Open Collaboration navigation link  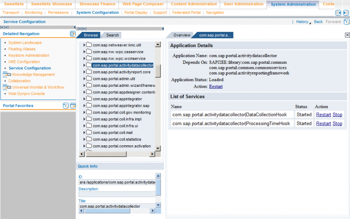tap(19, 81)
